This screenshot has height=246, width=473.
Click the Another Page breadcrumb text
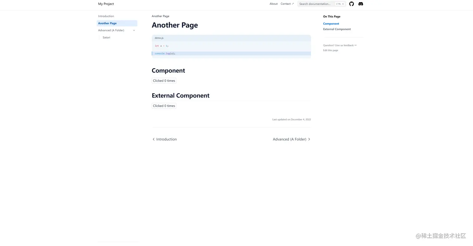pos(160,16)
